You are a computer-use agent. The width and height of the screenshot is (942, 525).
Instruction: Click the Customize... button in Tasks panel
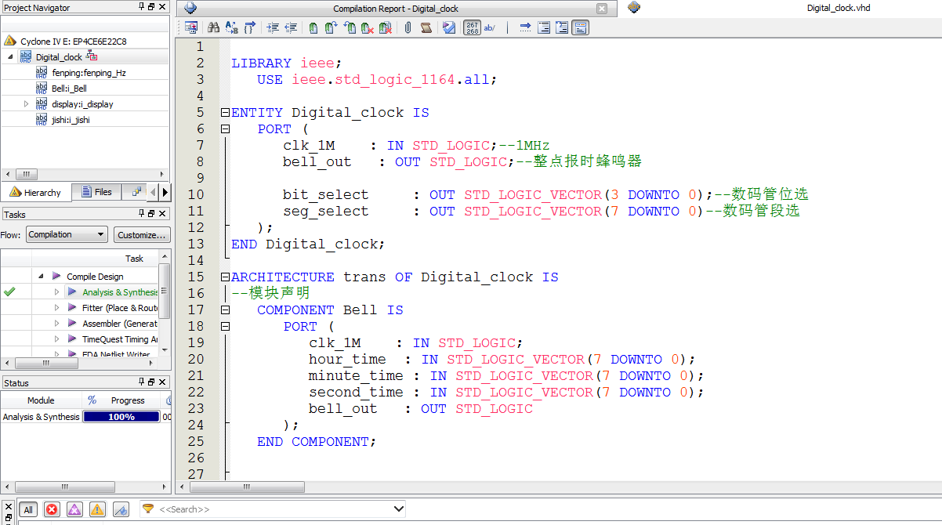pyautogui.click(x=142, y=234)
